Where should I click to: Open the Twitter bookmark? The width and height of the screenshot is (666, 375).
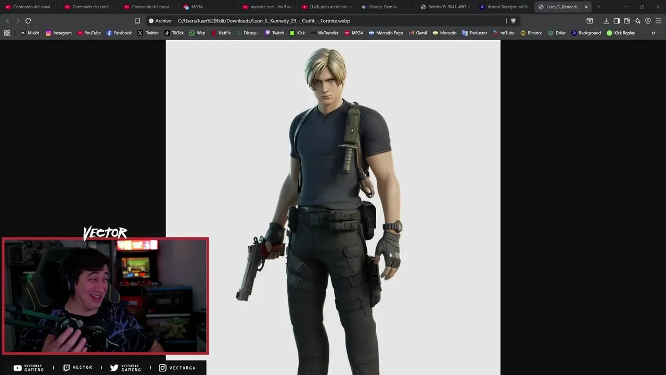[148, 33]
